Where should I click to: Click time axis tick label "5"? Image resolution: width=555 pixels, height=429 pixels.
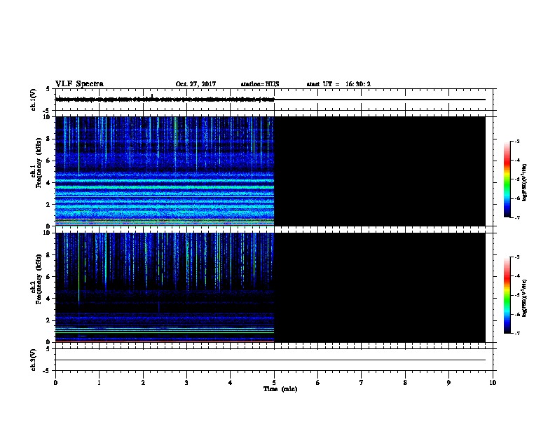click(x=274, y=383)
